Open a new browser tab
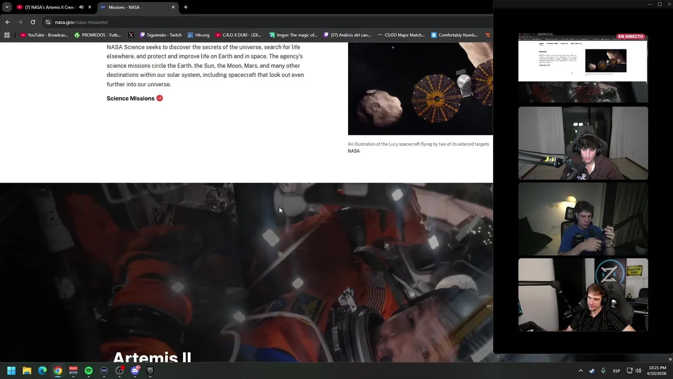 pyautogui.click(x=186, y=7)
